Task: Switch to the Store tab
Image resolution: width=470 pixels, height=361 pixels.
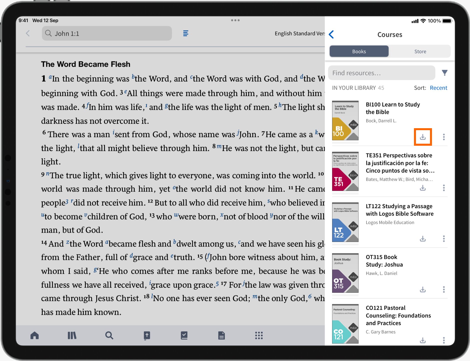Action: (420, 51)
